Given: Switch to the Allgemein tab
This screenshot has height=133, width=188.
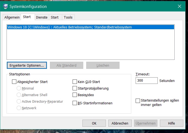Looking at the screenshot, I should click(12, 17).
